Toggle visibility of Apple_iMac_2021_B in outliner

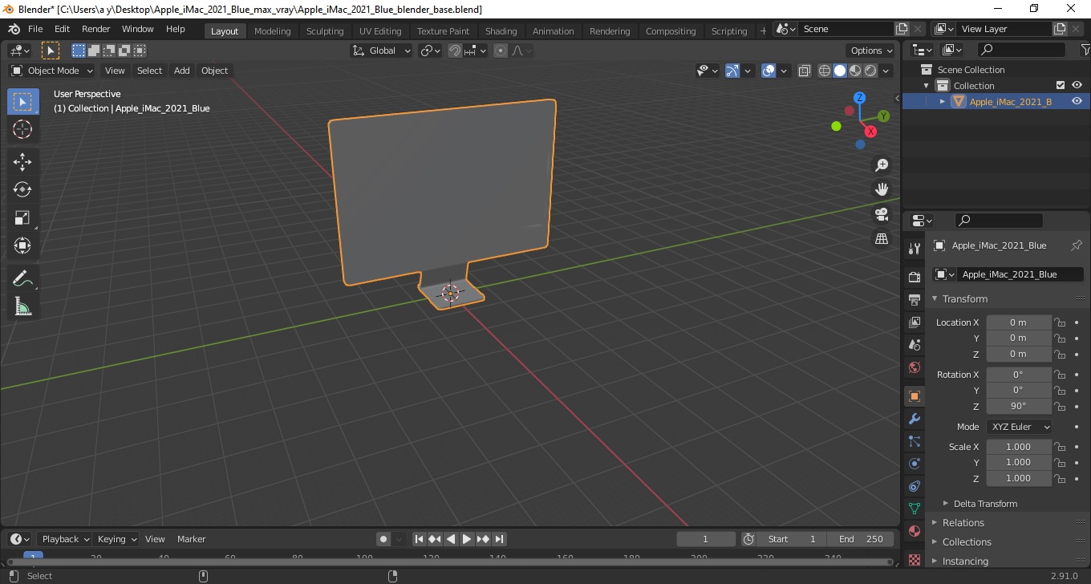[1077, 101]
